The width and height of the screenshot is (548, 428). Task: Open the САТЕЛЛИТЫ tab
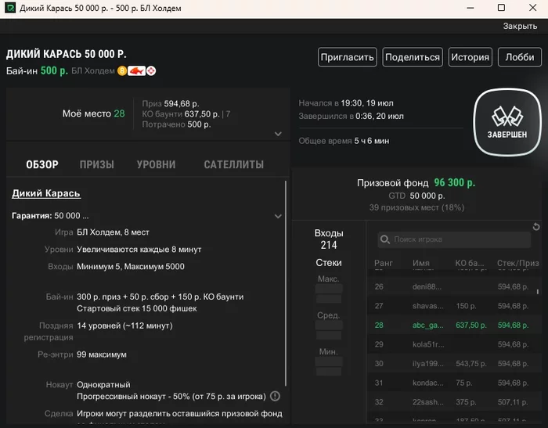234,164
